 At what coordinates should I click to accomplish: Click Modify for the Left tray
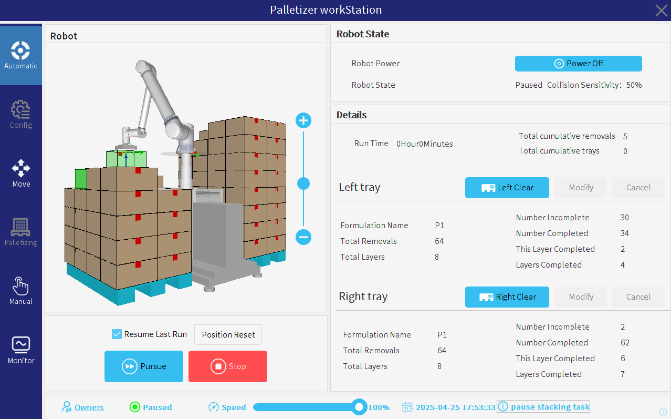[581, 188]
